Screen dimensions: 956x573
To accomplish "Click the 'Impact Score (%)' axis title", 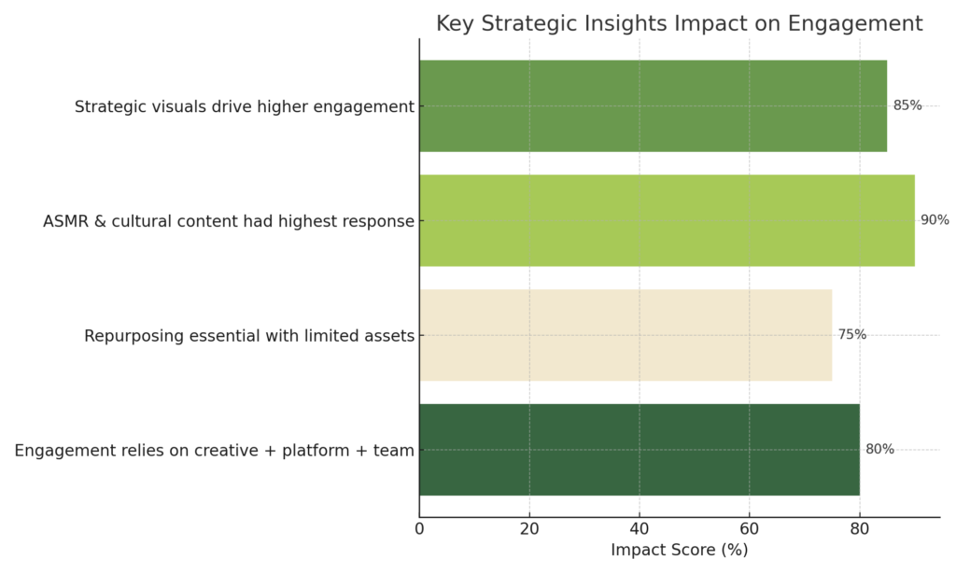I will 679,551.
